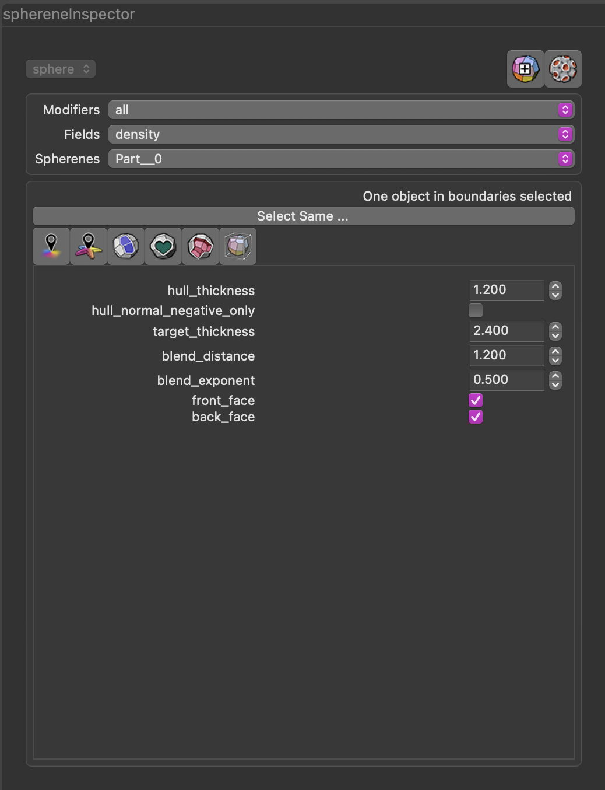Click the pink faceted polyhedron icon
Viewport: 605px width, 790px height.
201,246
